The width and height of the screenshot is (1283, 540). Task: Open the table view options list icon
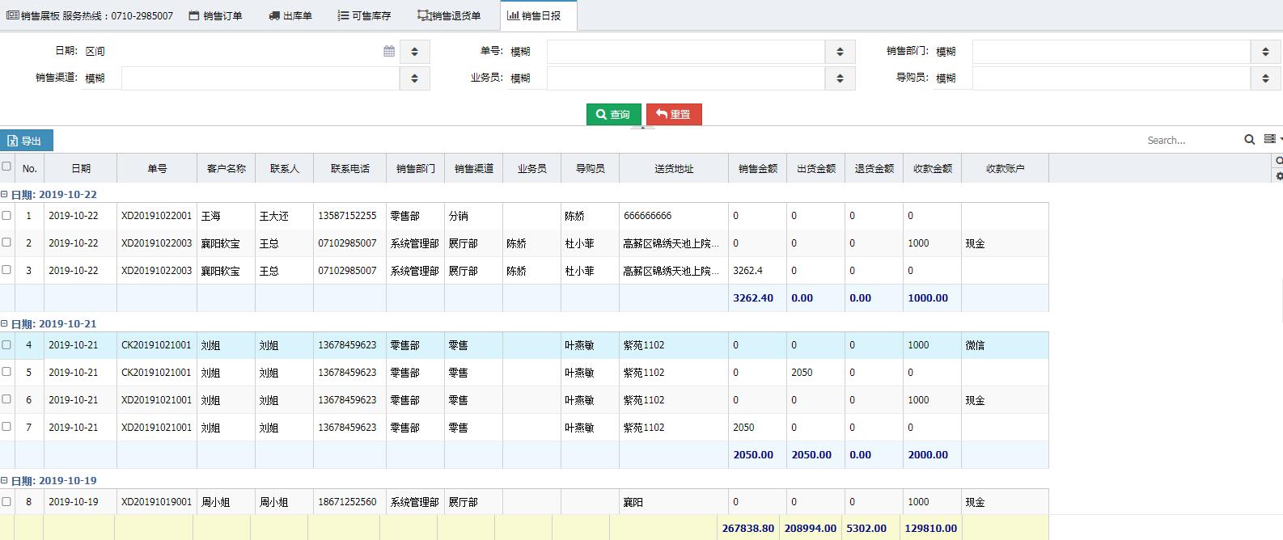click(1270, 139)
